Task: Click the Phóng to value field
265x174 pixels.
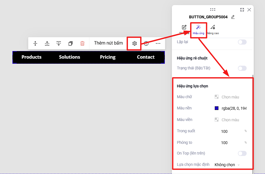Action: [x=224, y=143]
